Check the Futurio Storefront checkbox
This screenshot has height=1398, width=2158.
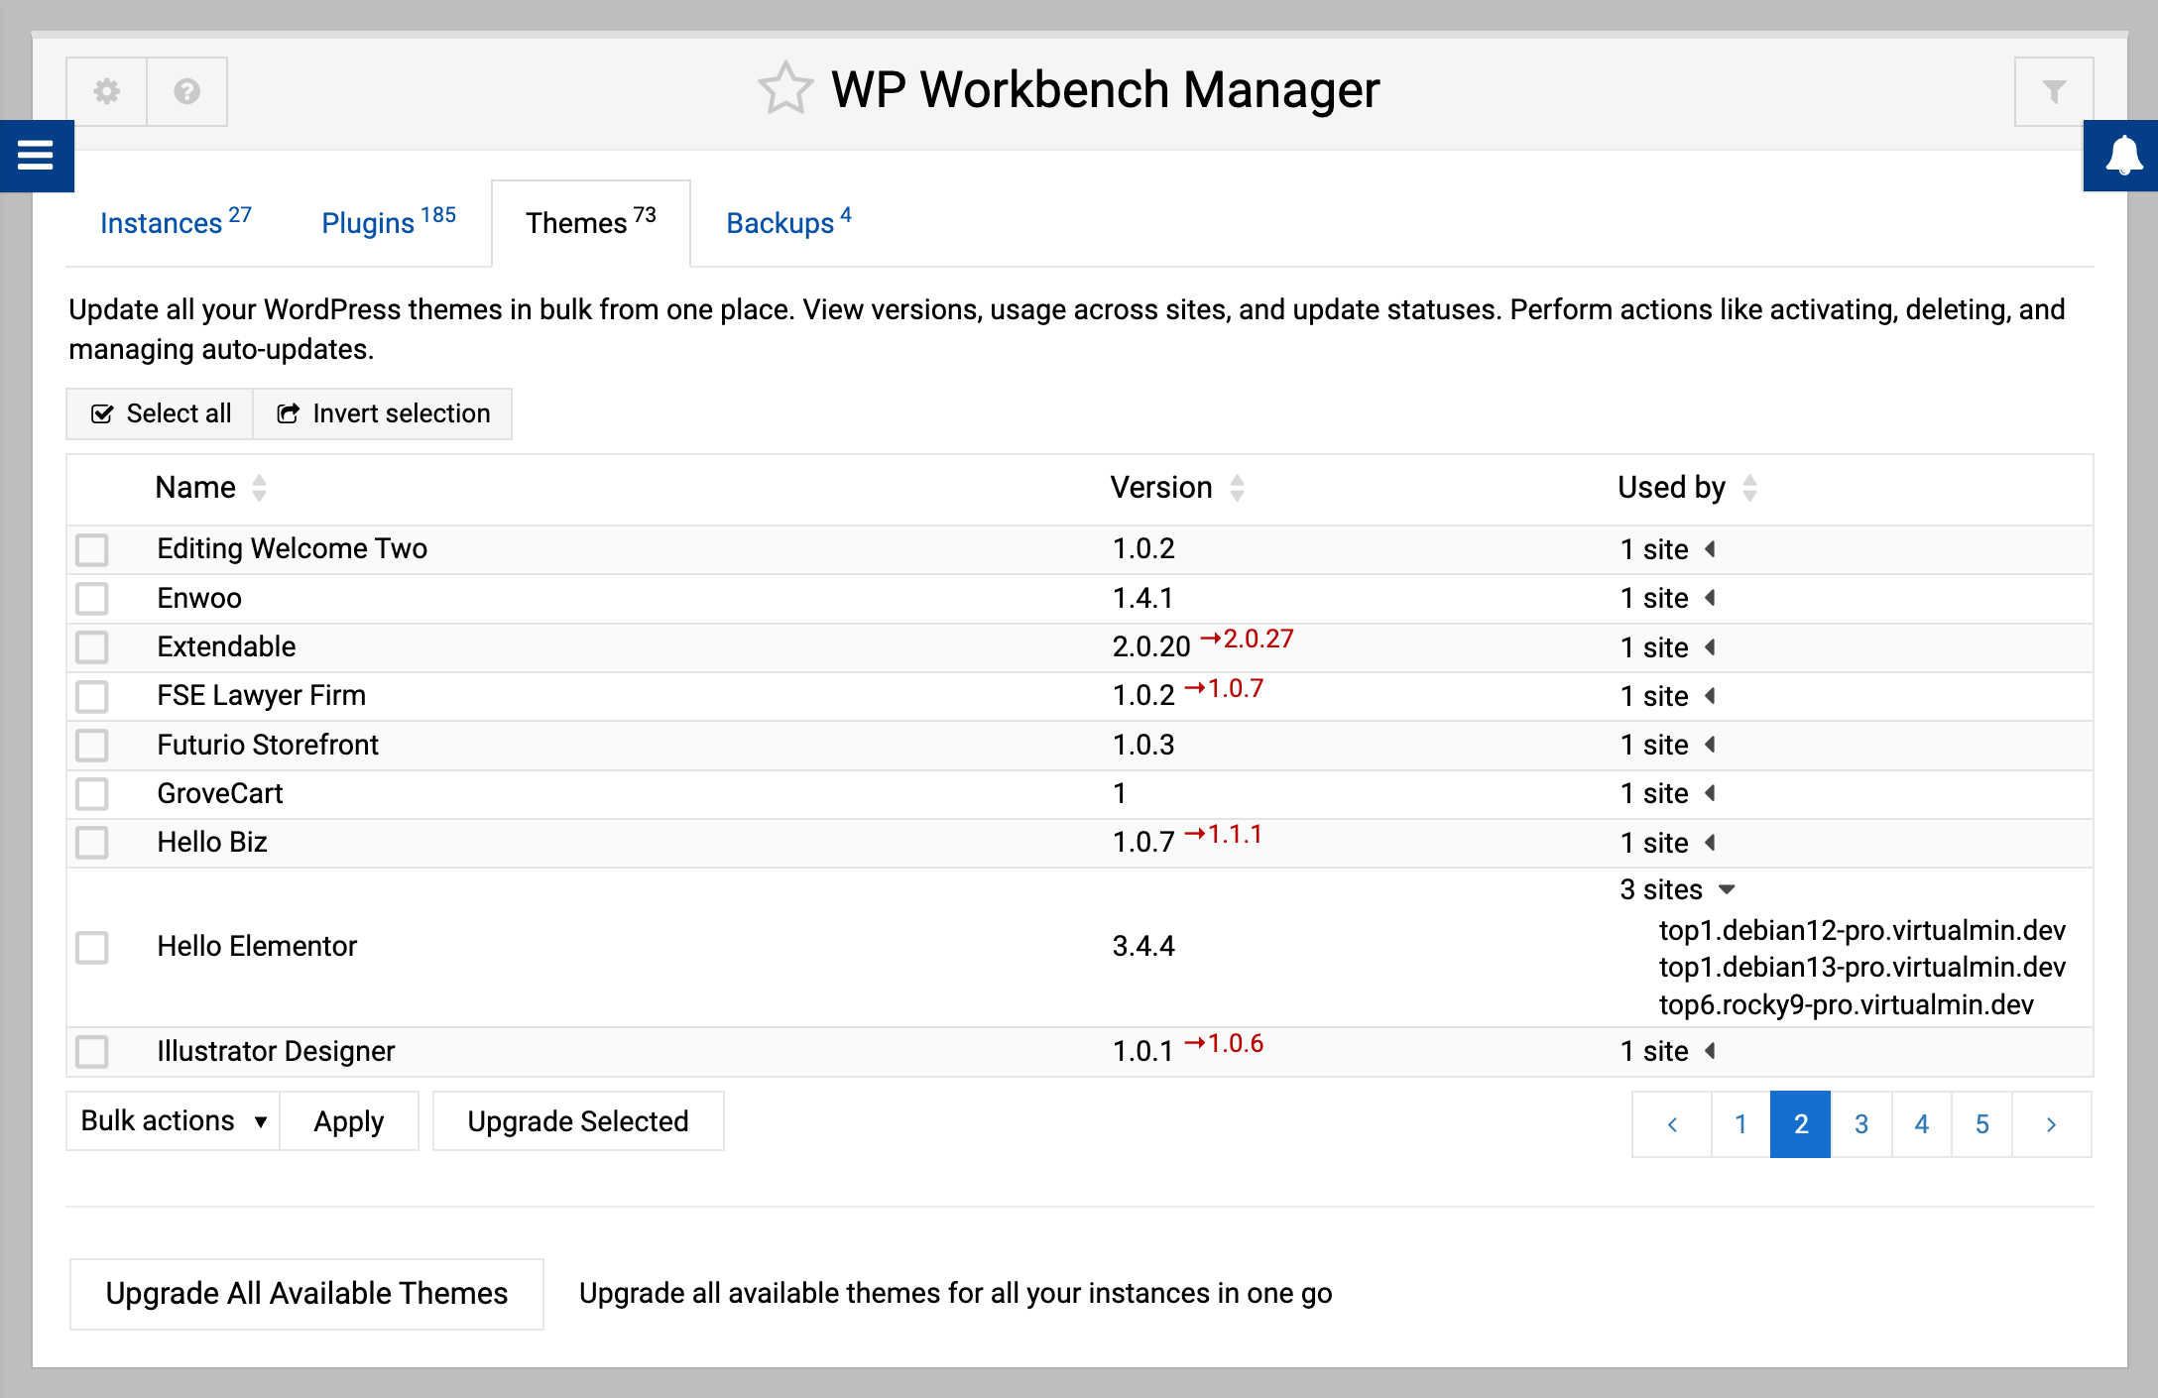point(92,745)
